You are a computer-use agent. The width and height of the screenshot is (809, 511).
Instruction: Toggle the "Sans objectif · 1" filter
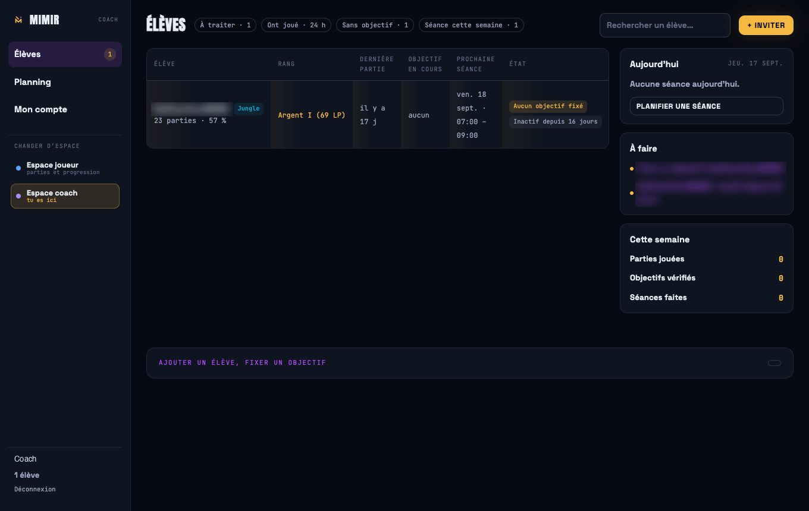[x=375, y=25]
